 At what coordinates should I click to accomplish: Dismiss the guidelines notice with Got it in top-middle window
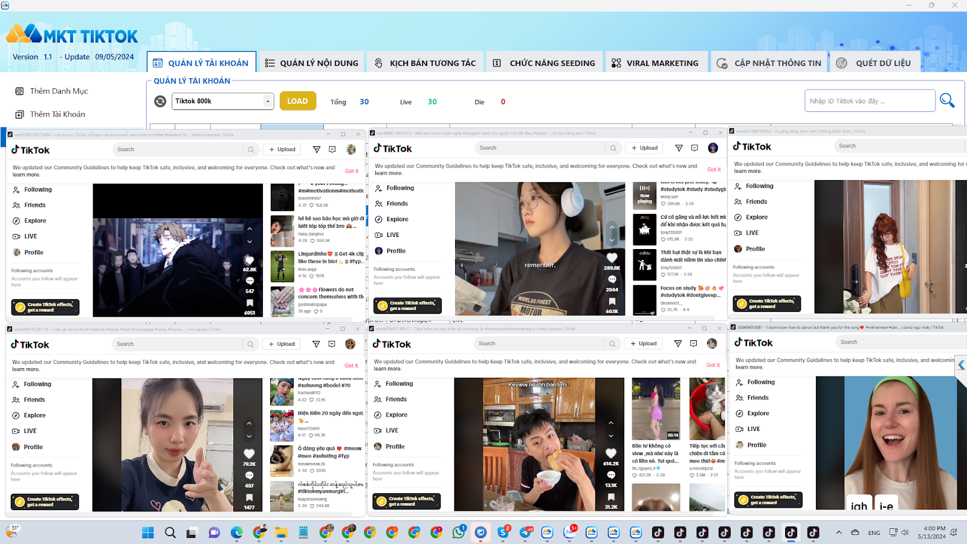pyautogui.click(x=714, y=169)
